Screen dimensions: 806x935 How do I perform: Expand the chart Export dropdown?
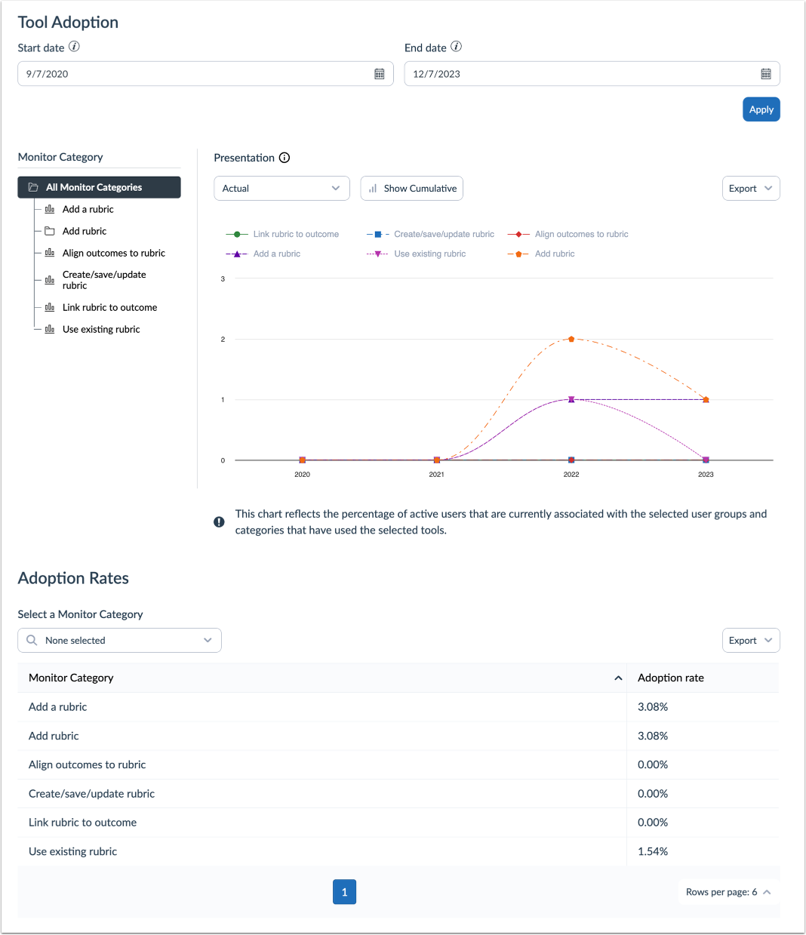pos(750,188)
